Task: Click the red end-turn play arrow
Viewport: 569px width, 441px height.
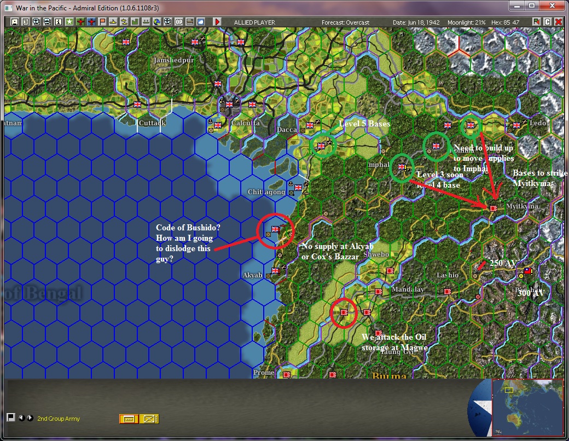Action: 217,22
